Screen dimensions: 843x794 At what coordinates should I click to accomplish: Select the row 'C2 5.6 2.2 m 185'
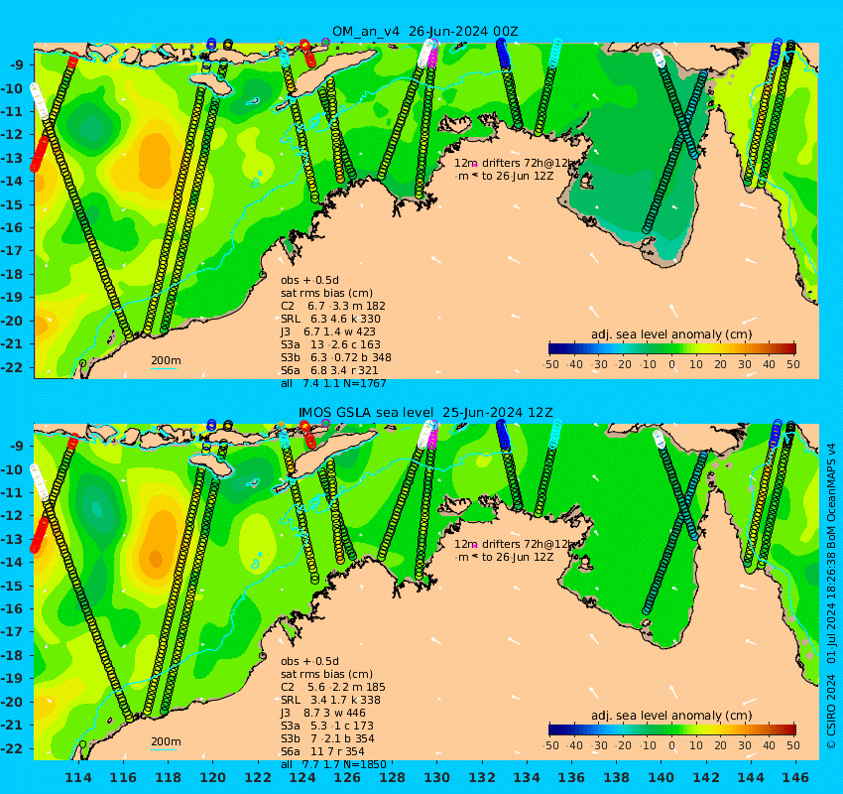333,687
